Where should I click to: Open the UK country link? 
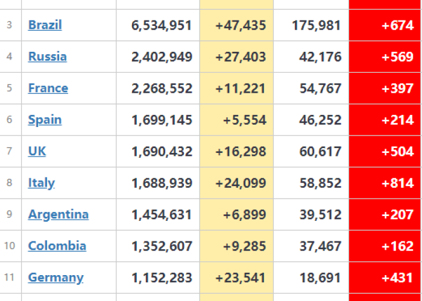37,151
